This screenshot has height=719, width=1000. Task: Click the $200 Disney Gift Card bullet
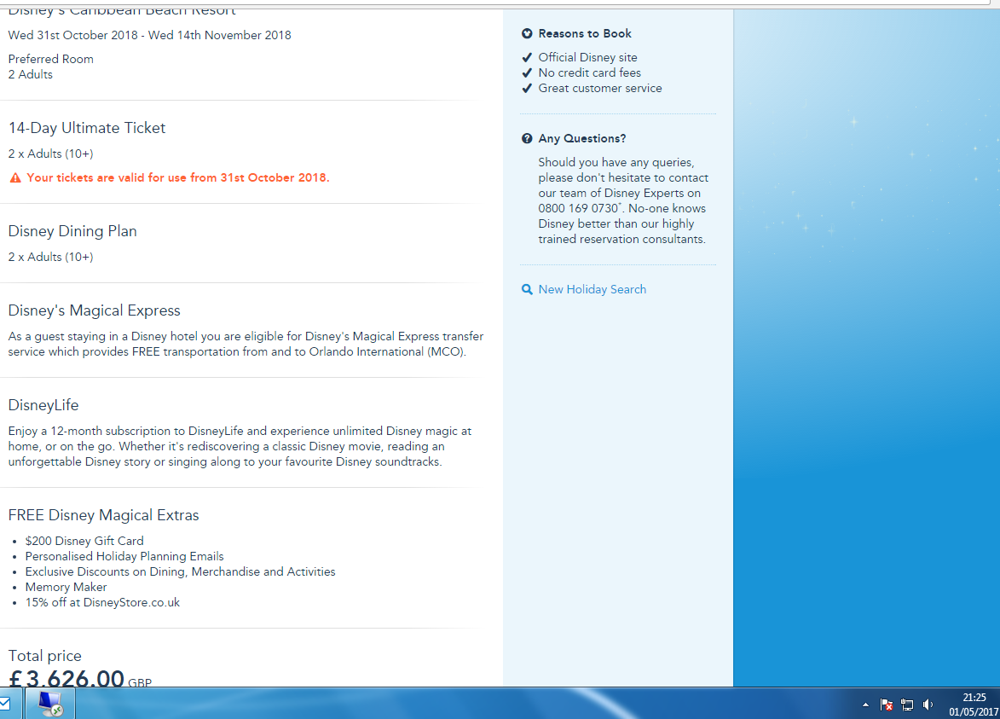click(x=84, y=541)
